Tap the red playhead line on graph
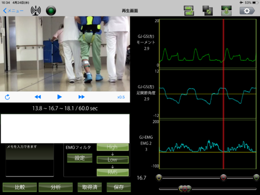260x195 pixels. coord(223,94)
